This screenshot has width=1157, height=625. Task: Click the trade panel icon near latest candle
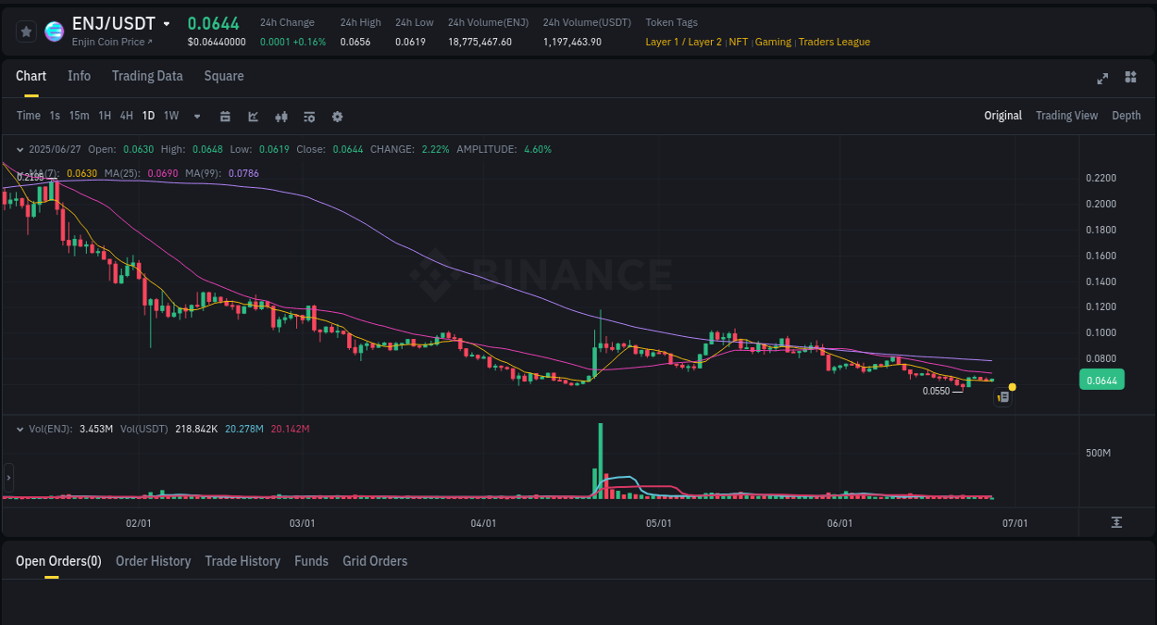pos(1002,396)
